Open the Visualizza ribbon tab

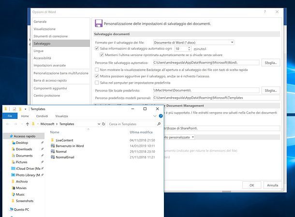coord(61,116)
